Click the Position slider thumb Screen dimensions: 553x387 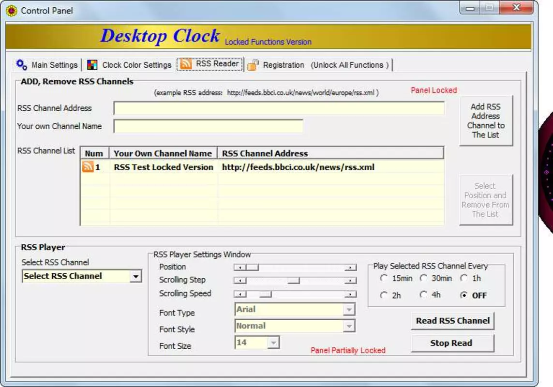pyautogui.click(x=252, y=268)
